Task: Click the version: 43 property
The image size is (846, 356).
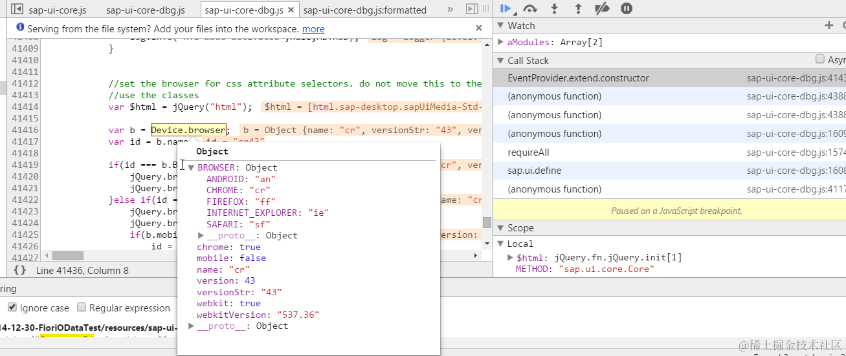Action: coord(226,280)
